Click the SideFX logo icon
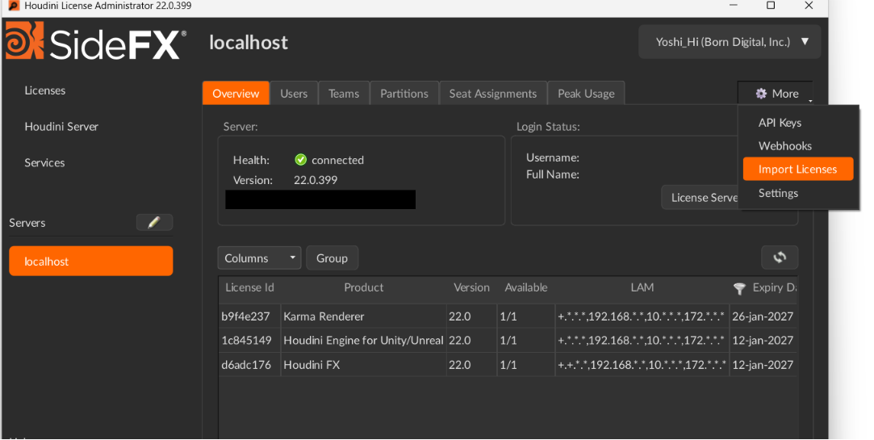 click(24, 40)
